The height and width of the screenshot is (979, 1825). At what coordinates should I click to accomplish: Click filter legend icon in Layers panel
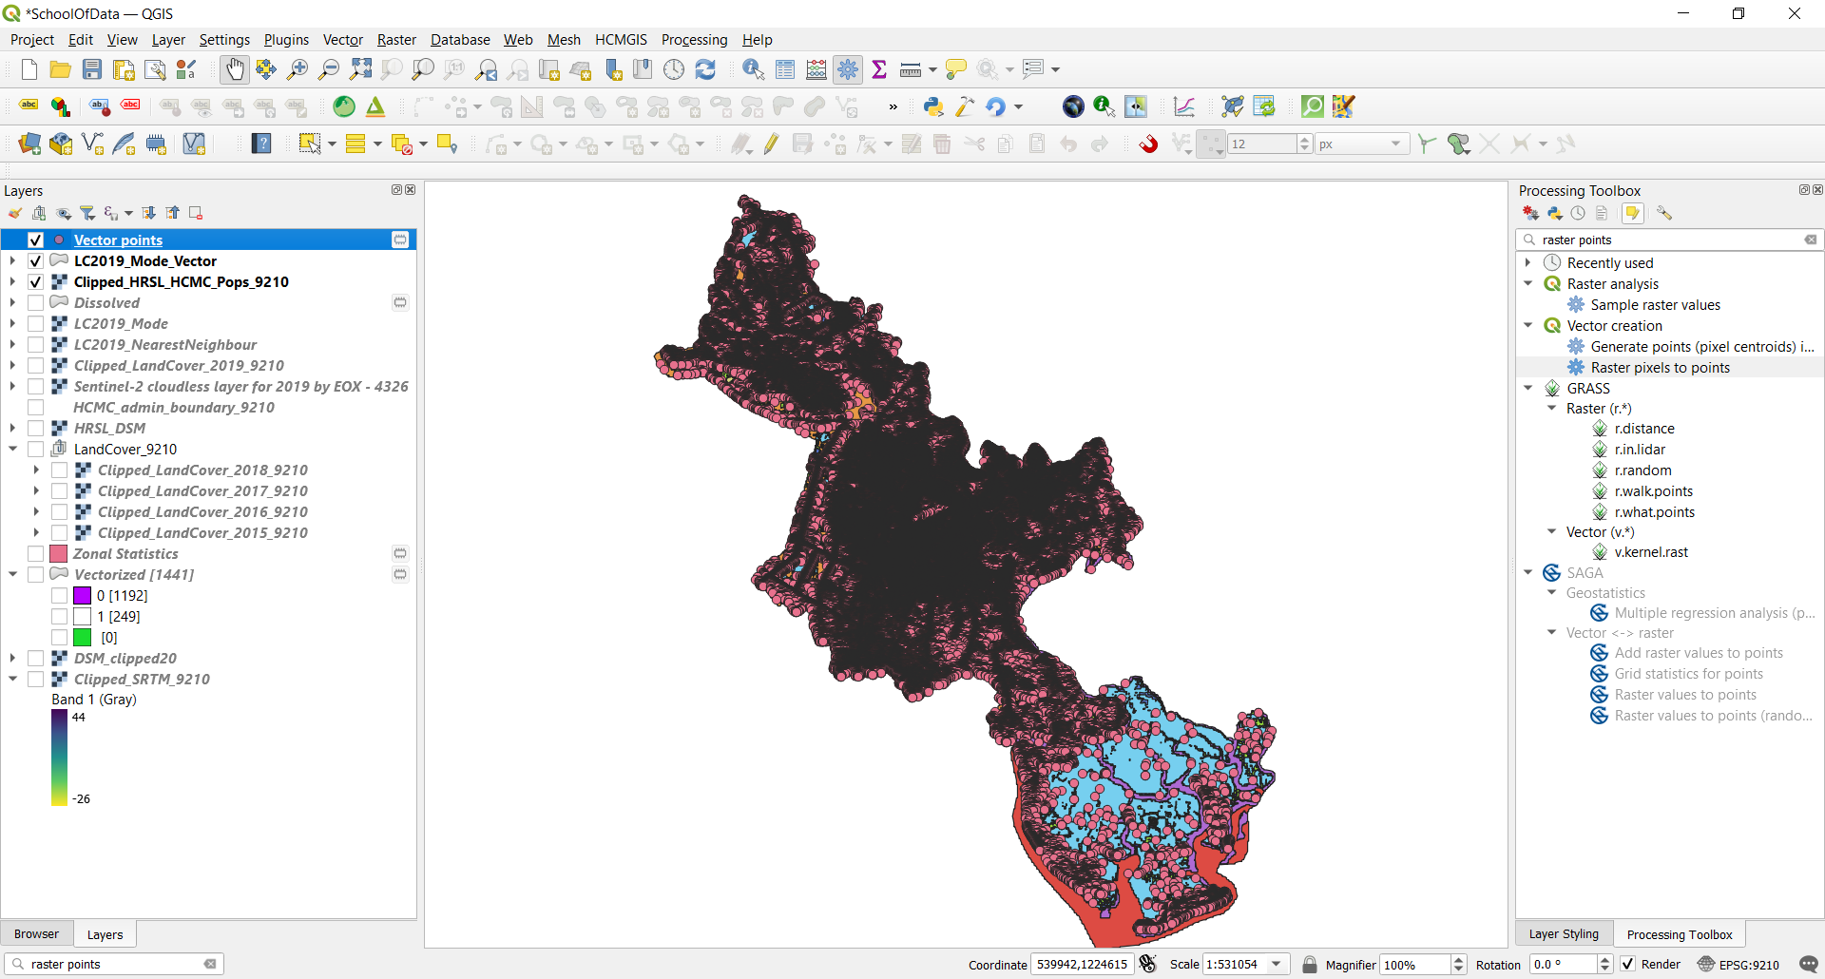[x=87, y=213]
